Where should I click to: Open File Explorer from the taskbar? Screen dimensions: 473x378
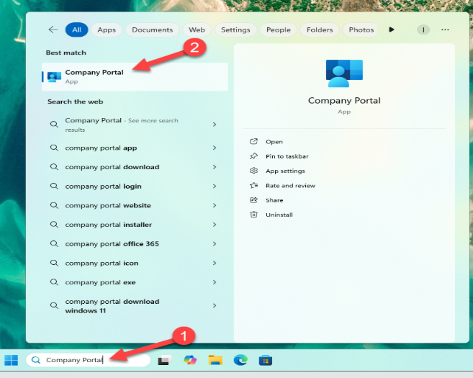pyautogui.click(x=215, y=360)
